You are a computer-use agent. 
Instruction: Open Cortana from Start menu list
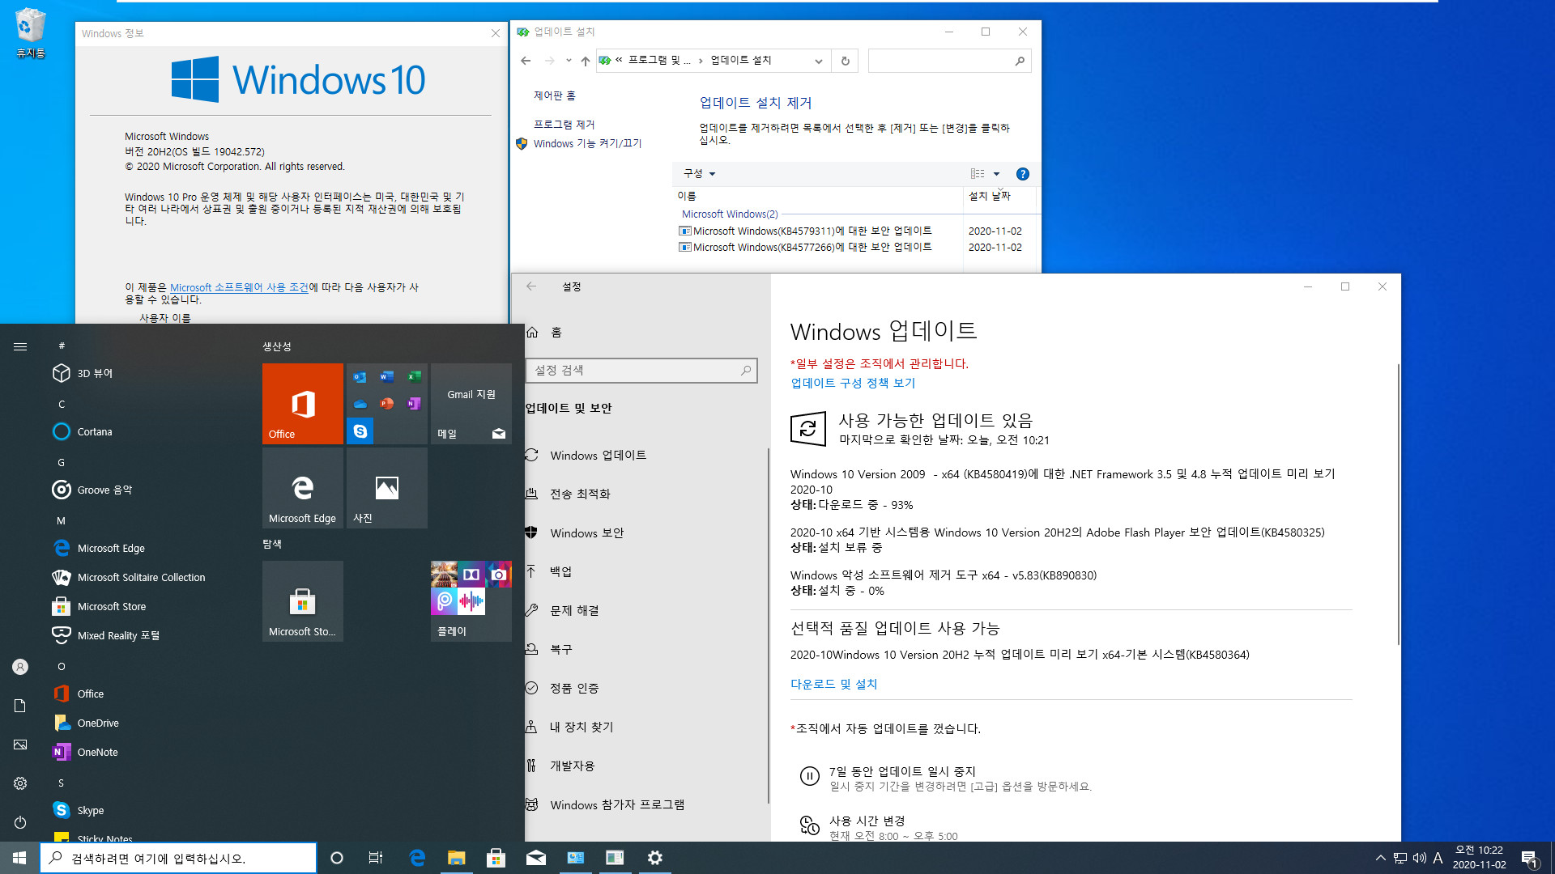click(95, 431)
